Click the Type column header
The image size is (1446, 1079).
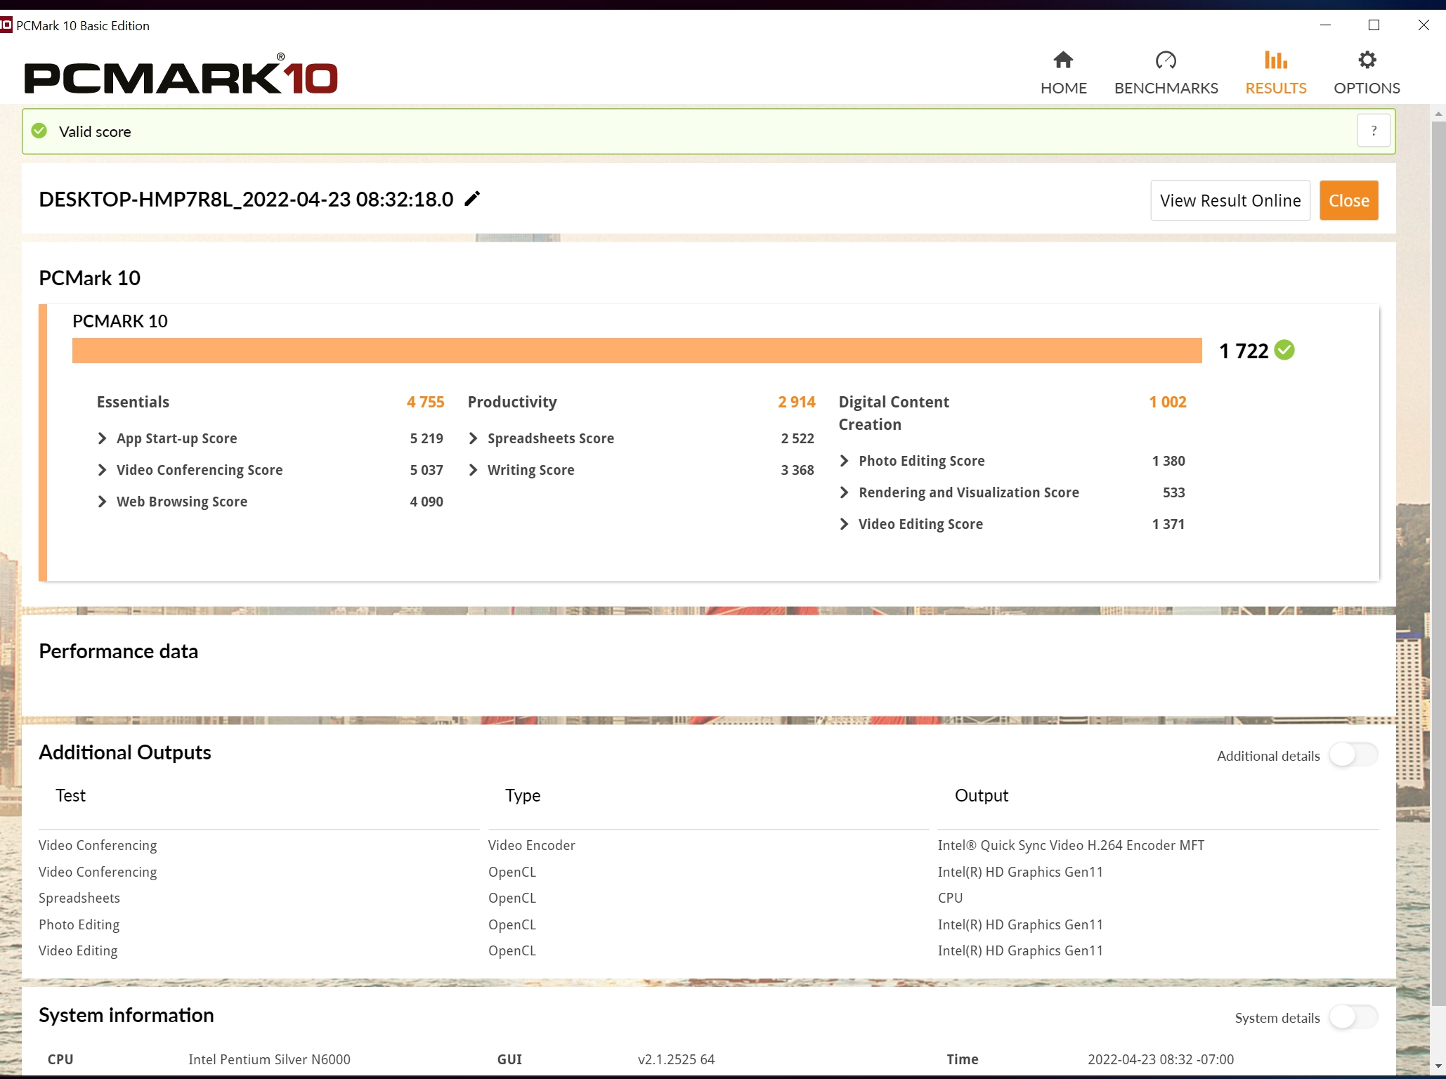pyautogui.click(x=523, y=795)
